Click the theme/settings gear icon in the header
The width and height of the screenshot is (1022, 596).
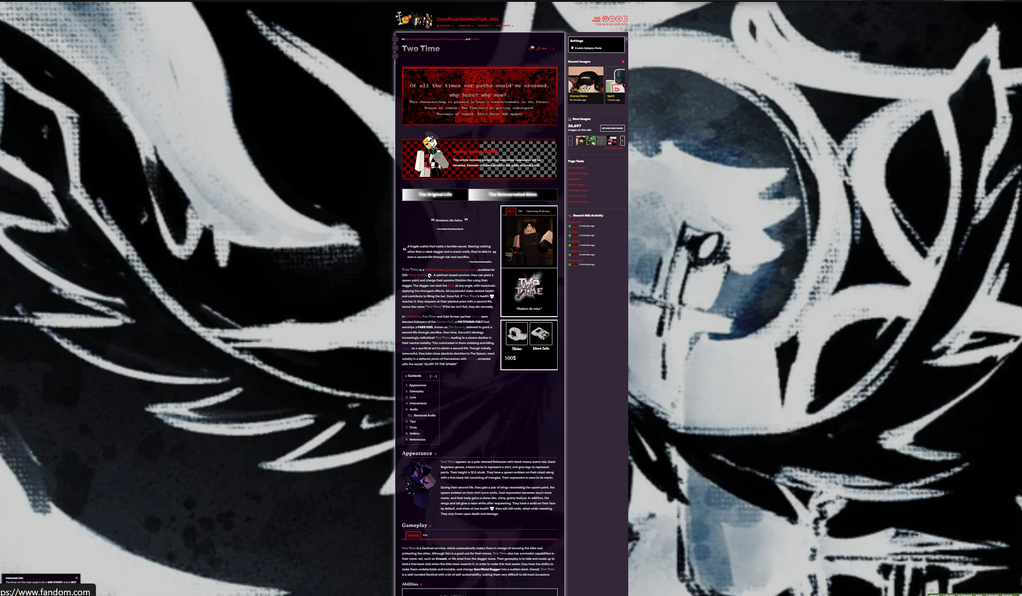[x=618, y=18]
